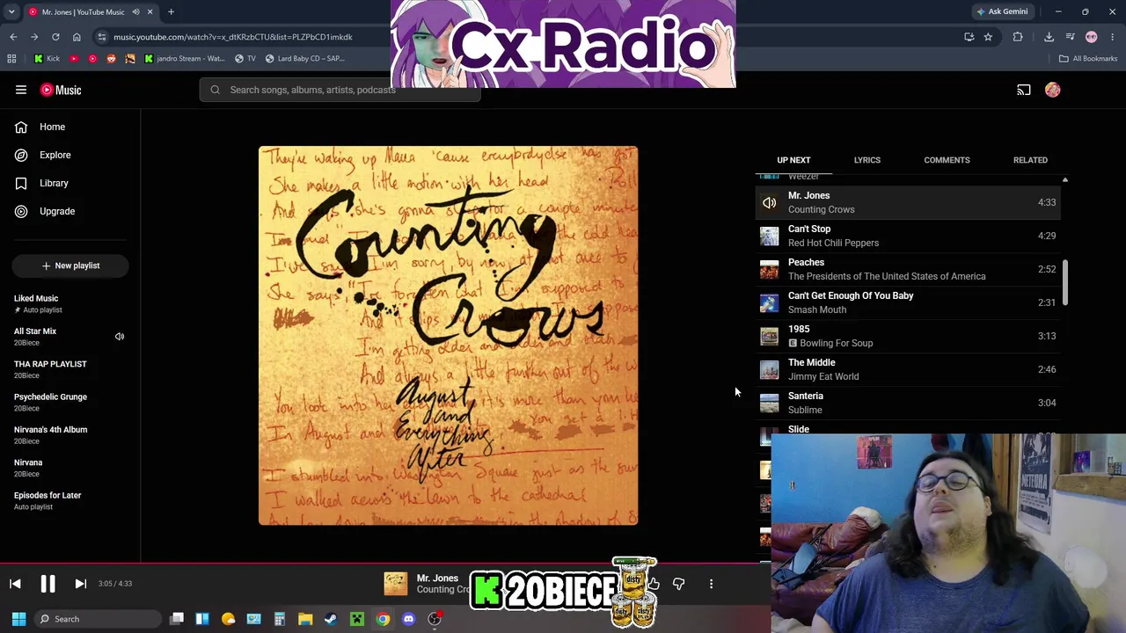Viewport: 1126px width, 633px height.
Task: Play 1985 by Bowling For Soup
Action: (x=907, y=336)
